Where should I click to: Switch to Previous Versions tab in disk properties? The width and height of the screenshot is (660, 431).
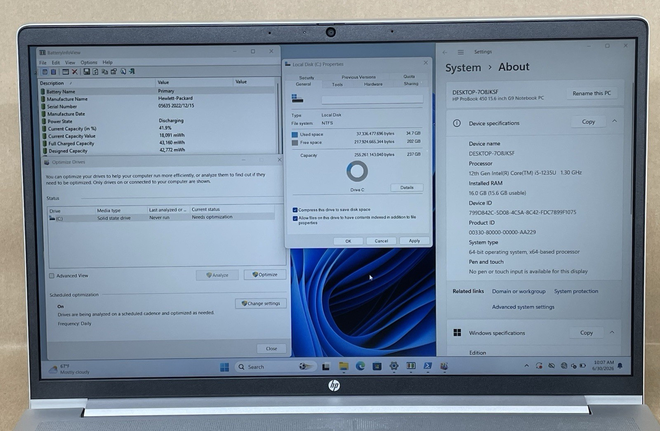click(x=358, y=77)
